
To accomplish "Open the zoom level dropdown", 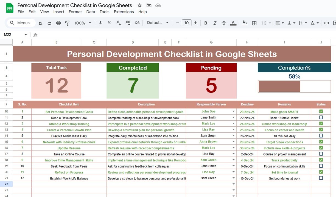I will pos(83,23).
